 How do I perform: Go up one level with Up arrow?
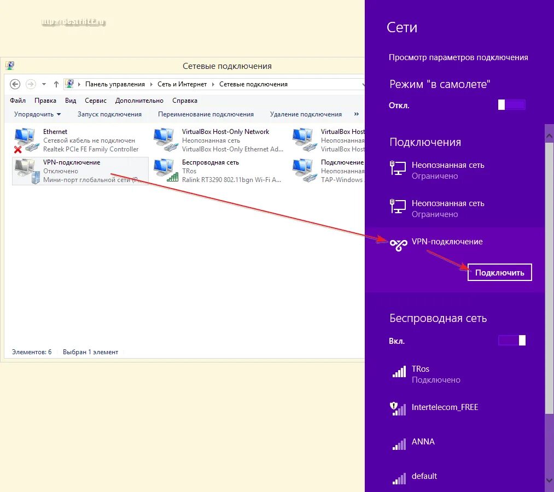click(x=56, y=84)
